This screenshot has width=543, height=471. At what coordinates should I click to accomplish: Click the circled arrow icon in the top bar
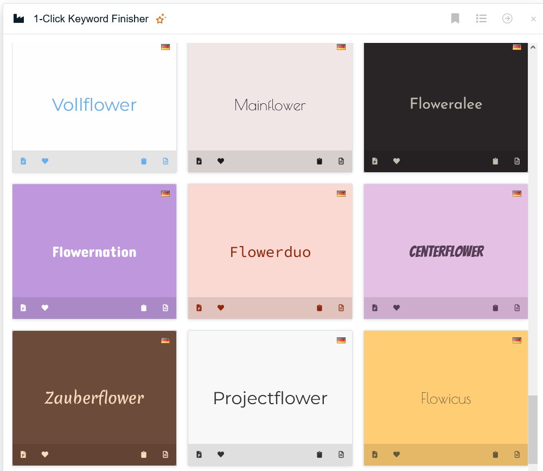pos(507,18)
